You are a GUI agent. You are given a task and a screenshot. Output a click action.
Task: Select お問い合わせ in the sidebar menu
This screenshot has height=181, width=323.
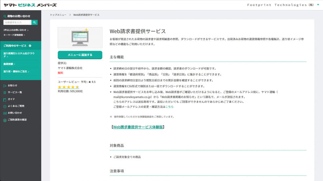(15, 113)
